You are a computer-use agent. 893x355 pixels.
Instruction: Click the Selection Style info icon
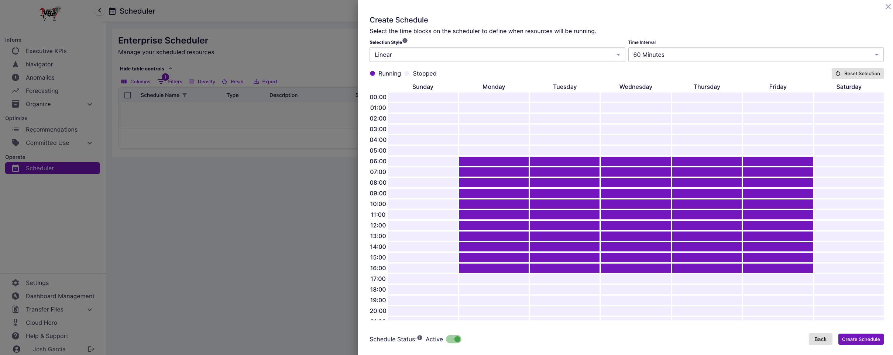tap(405, 41)
